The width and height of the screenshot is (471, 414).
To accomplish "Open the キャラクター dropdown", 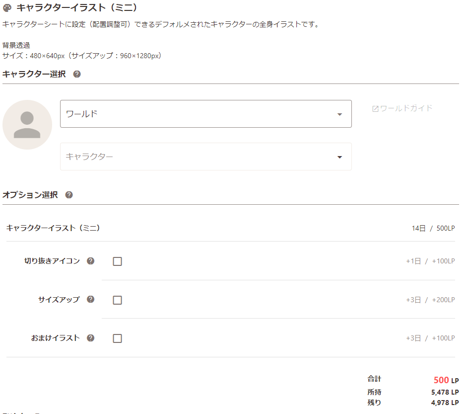I will pyautogui.click(x=206, y=157).
